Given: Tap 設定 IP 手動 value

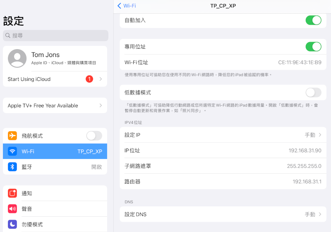Looking at the screenshot, I should coord(310,135).
